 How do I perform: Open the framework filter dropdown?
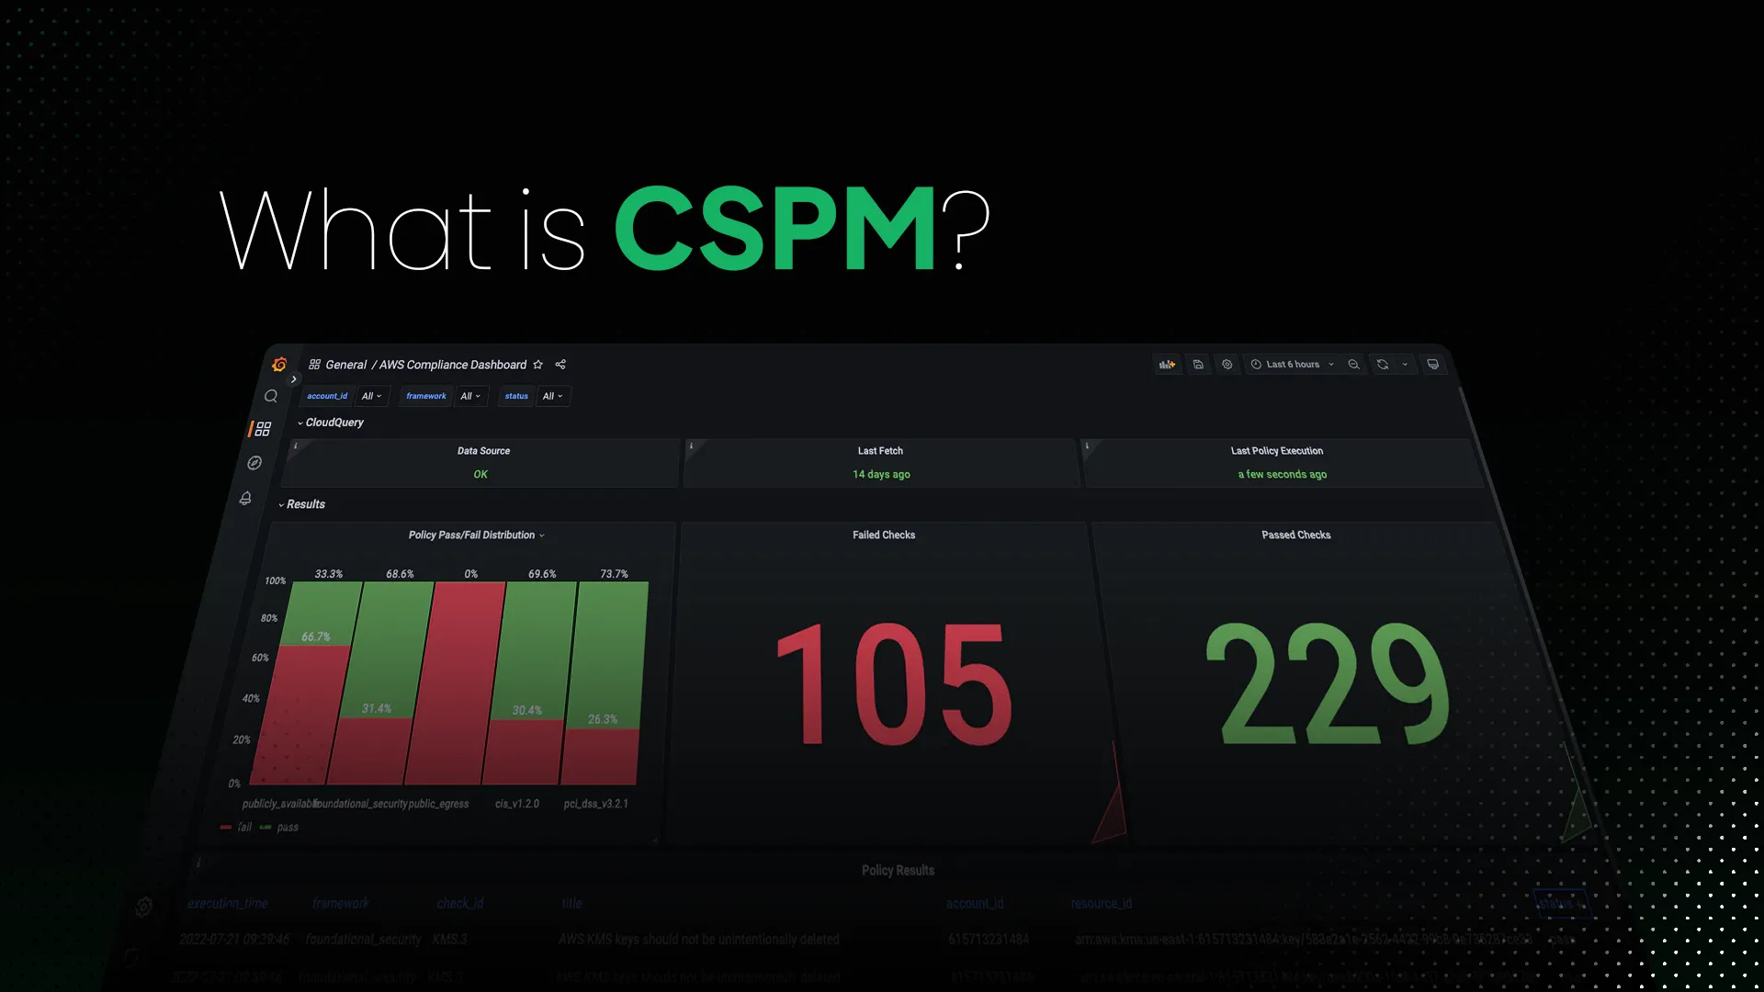point(470,396)
